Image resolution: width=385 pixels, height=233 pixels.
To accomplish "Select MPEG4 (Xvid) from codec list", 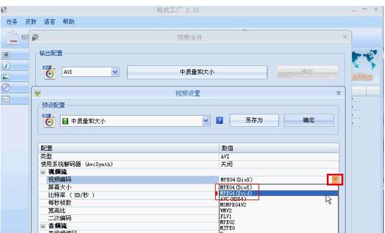I will click(279, 193).
